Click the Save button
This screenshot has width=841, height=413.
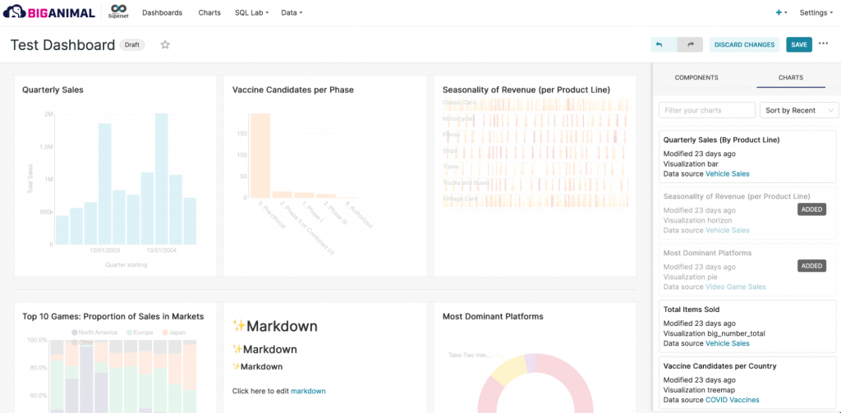(798, 45)
